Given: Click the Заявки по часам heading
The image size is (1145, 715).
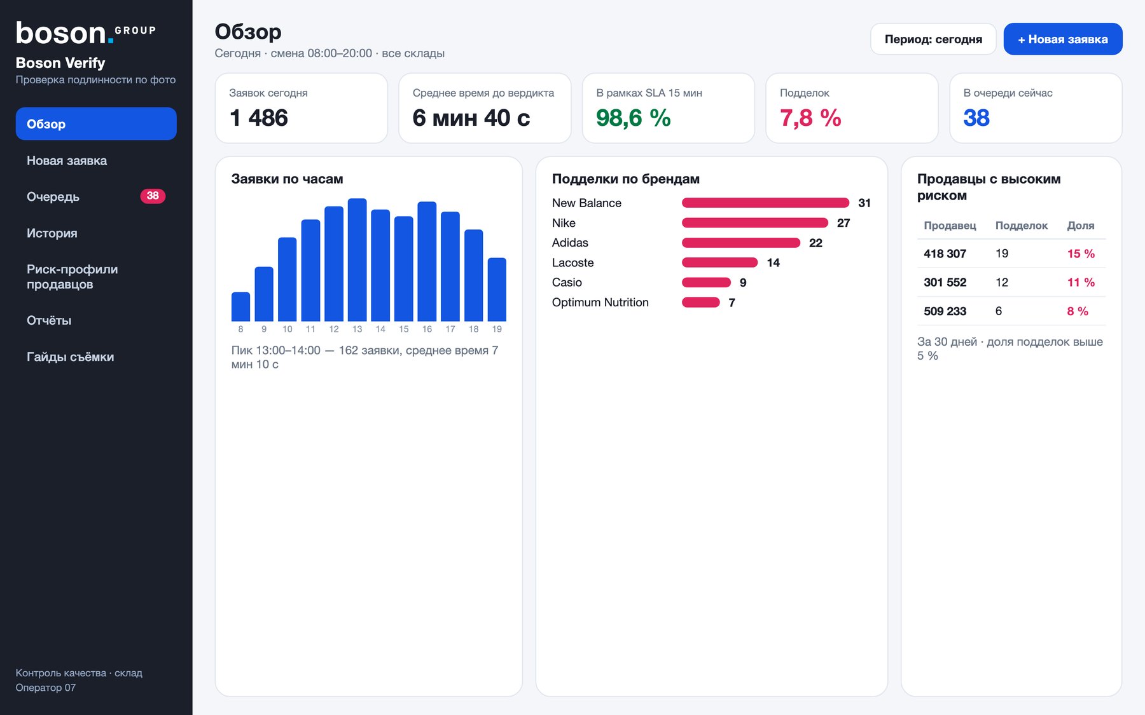Looking at the screenshot, I should pos(287,179).
